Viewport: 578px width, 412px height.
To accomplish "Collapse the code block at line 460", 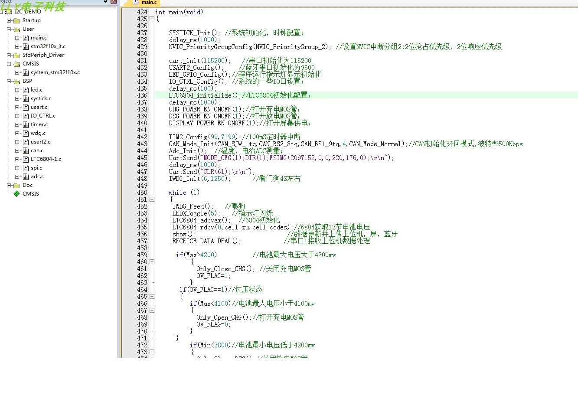I will 152,262.
